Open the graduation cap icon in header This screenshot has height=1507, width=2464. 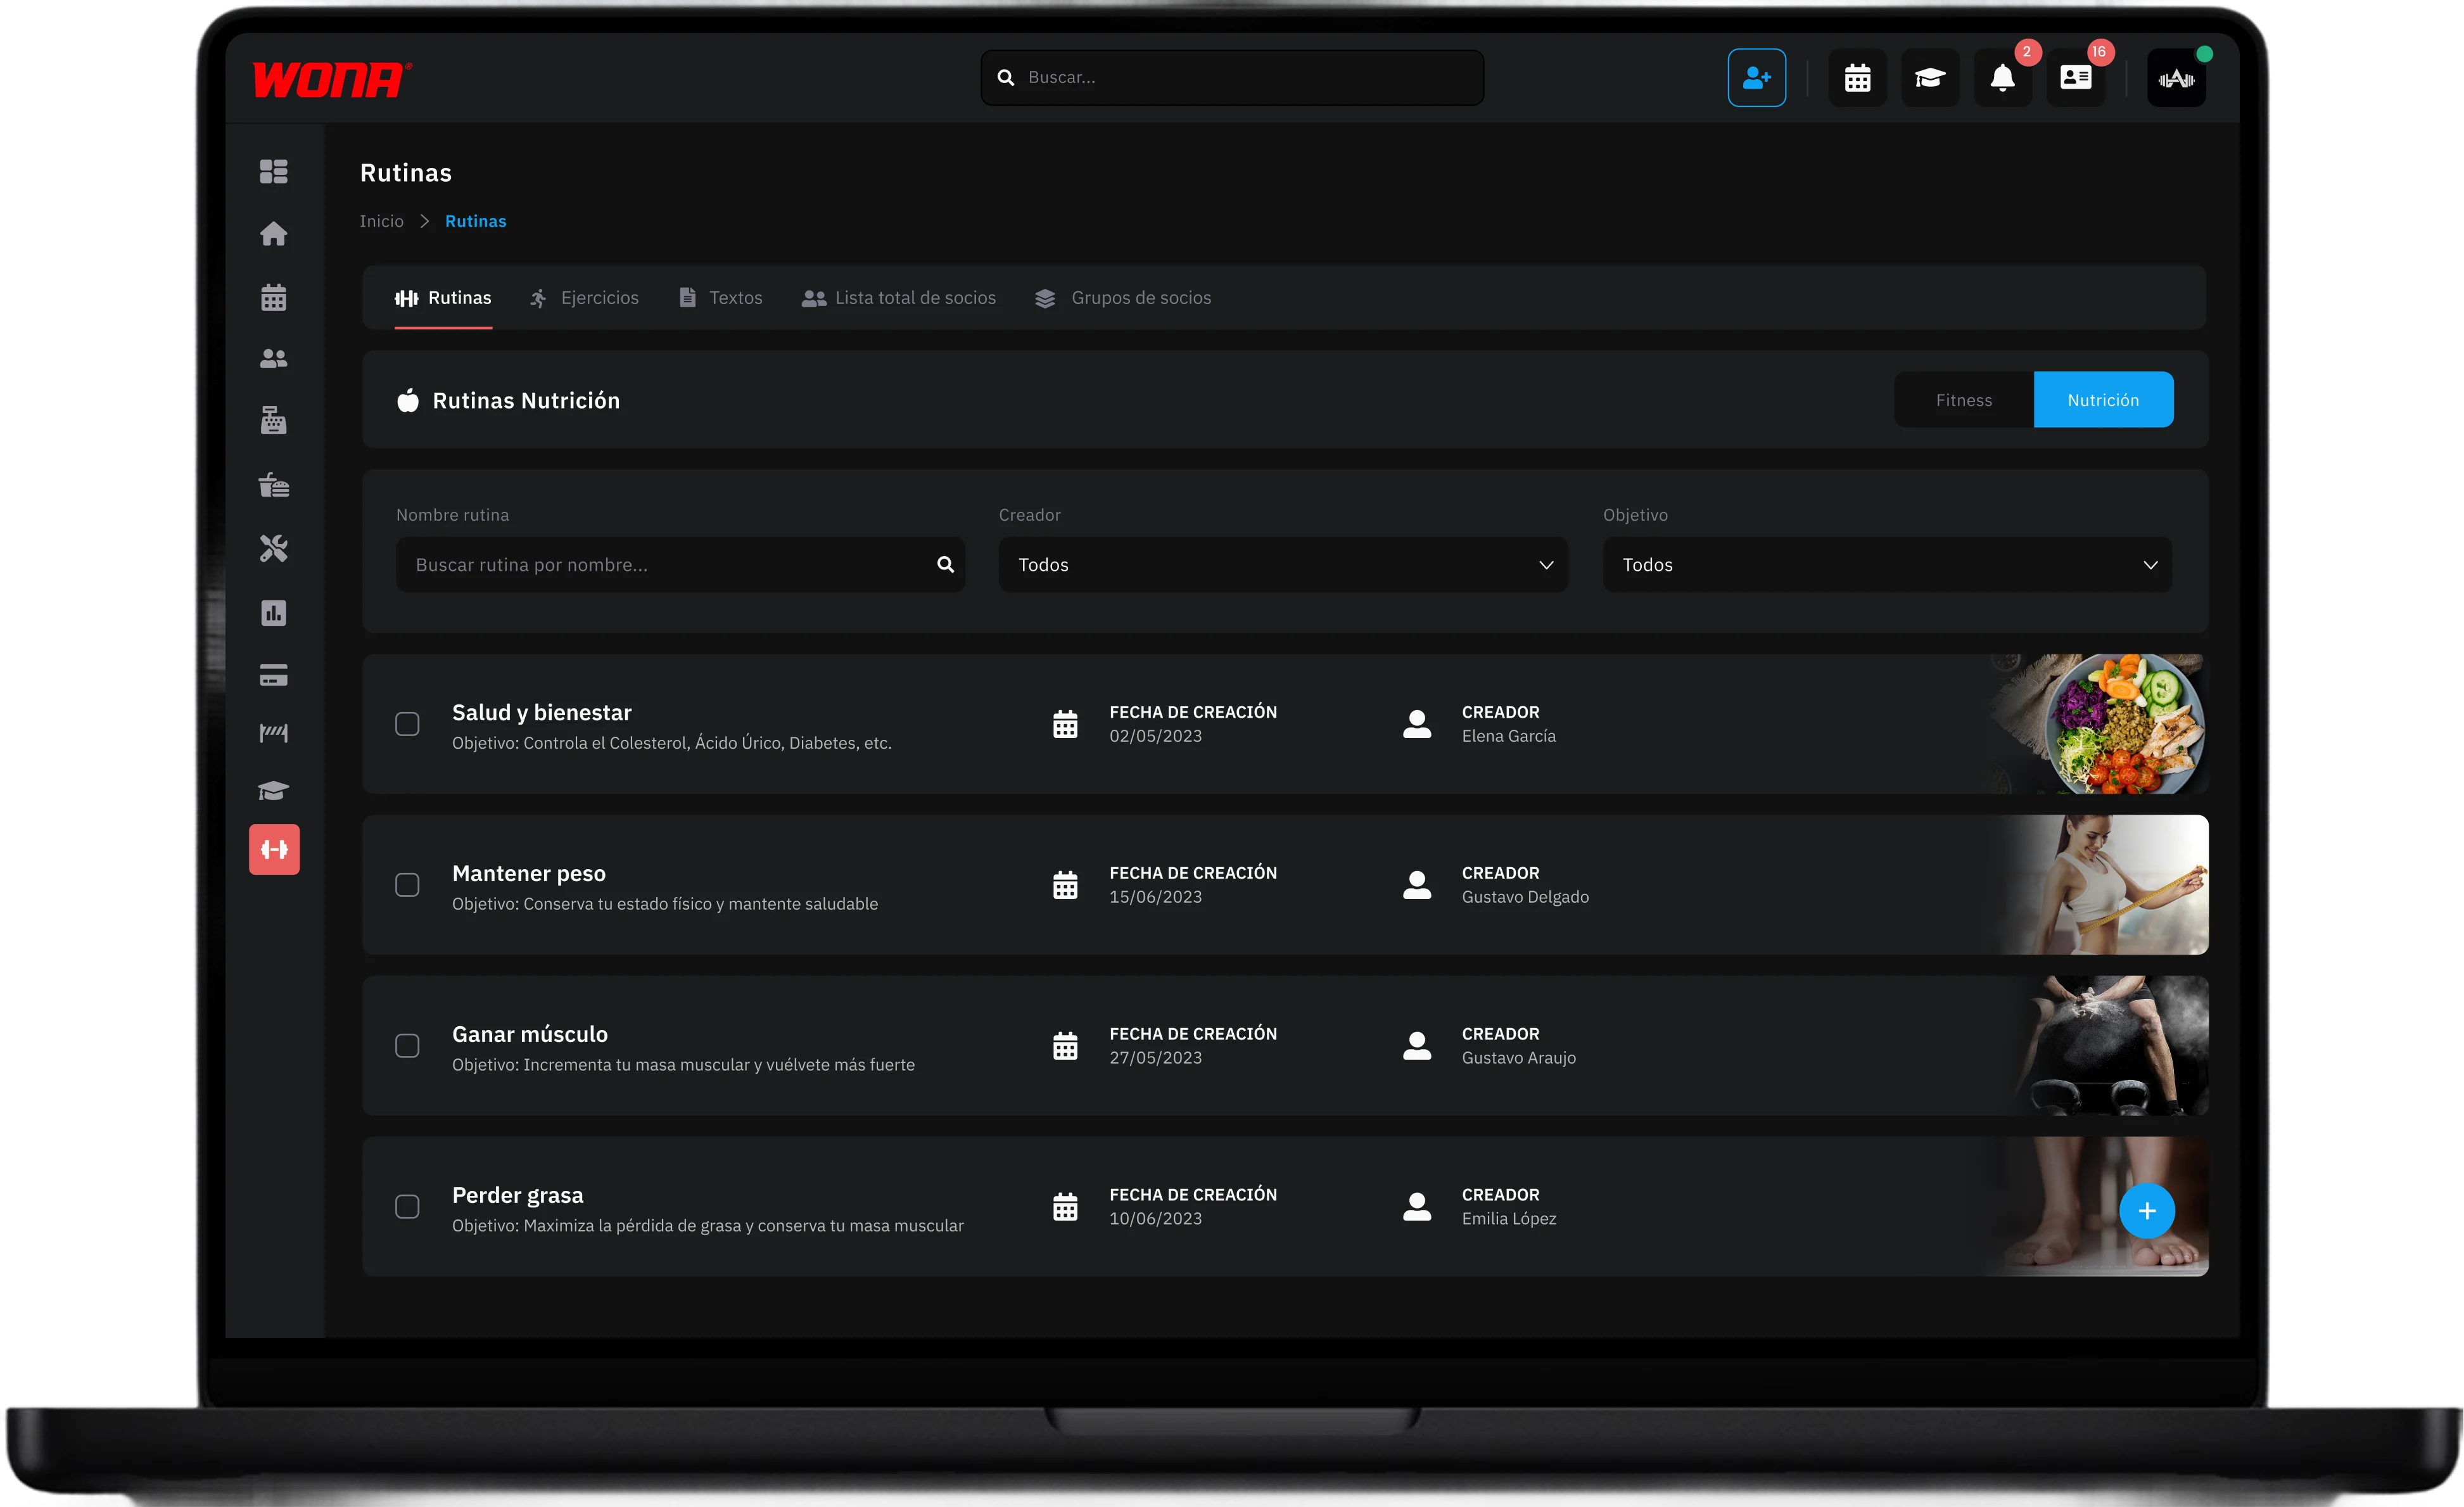click(x=1929, y=78)
